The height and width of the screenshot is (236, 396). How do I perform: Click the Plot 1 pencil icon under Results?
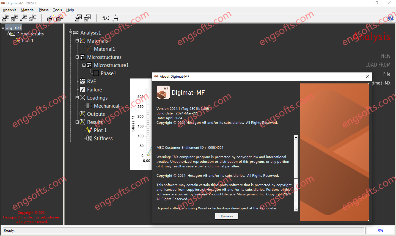pyautogui.click(x=89, y=130)
